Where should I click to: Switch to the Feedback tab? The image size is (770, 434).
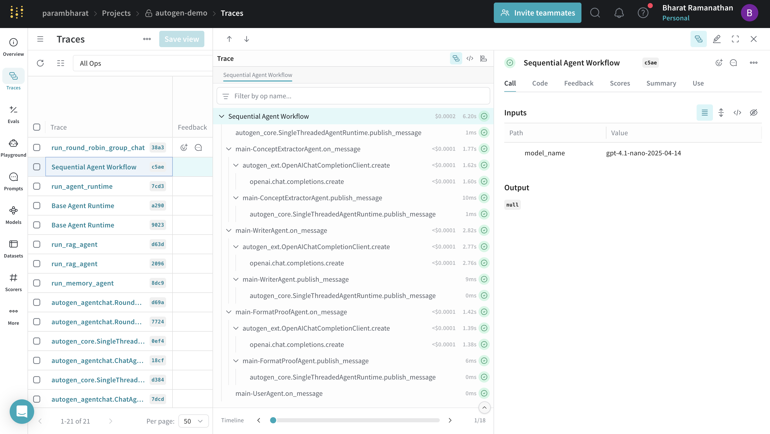click(x=578, y=83)
